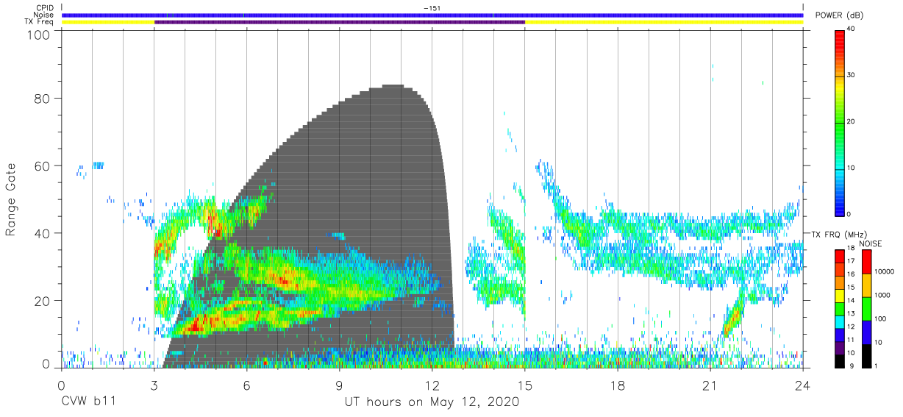This screenshot has width=903, height=417.
Task: Click the 30 label on the power scale
Action: click(851, 76)
